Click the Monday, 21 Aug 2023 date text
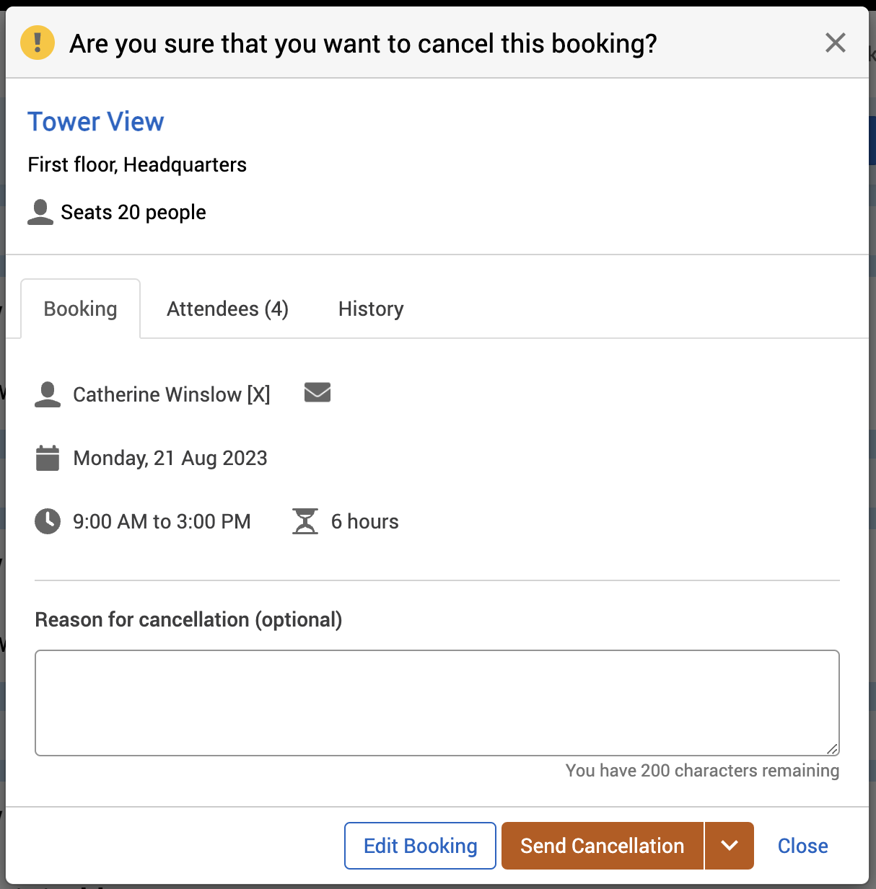This screenshot has width=876, height=889. (x=170, y=458)
